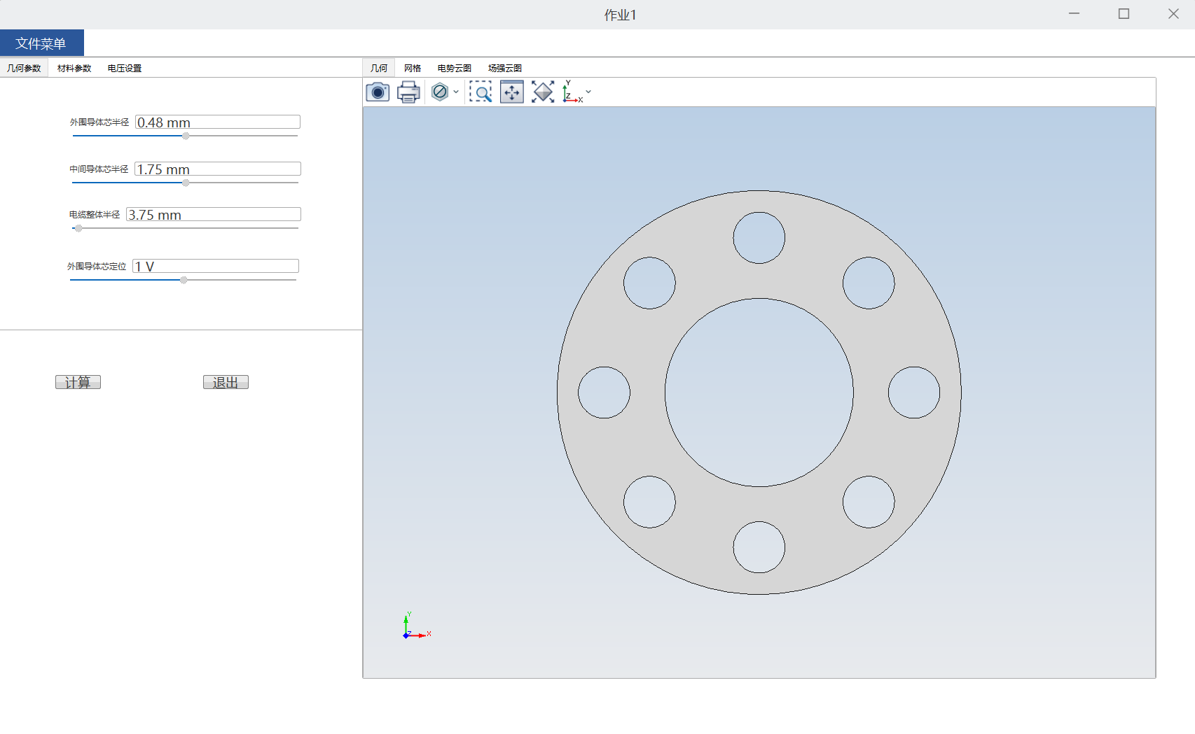Click the slider handle under 中间导体芯半径
The image size is (1195, 734).
(186, 183)
